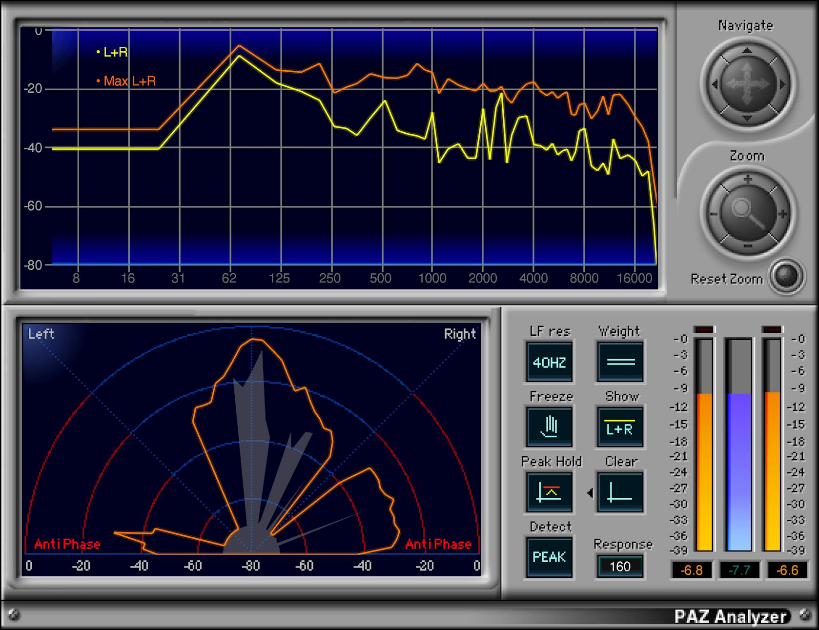Select the Max L+R legend label
Viewport: 819px width, 630px height.
126,81
